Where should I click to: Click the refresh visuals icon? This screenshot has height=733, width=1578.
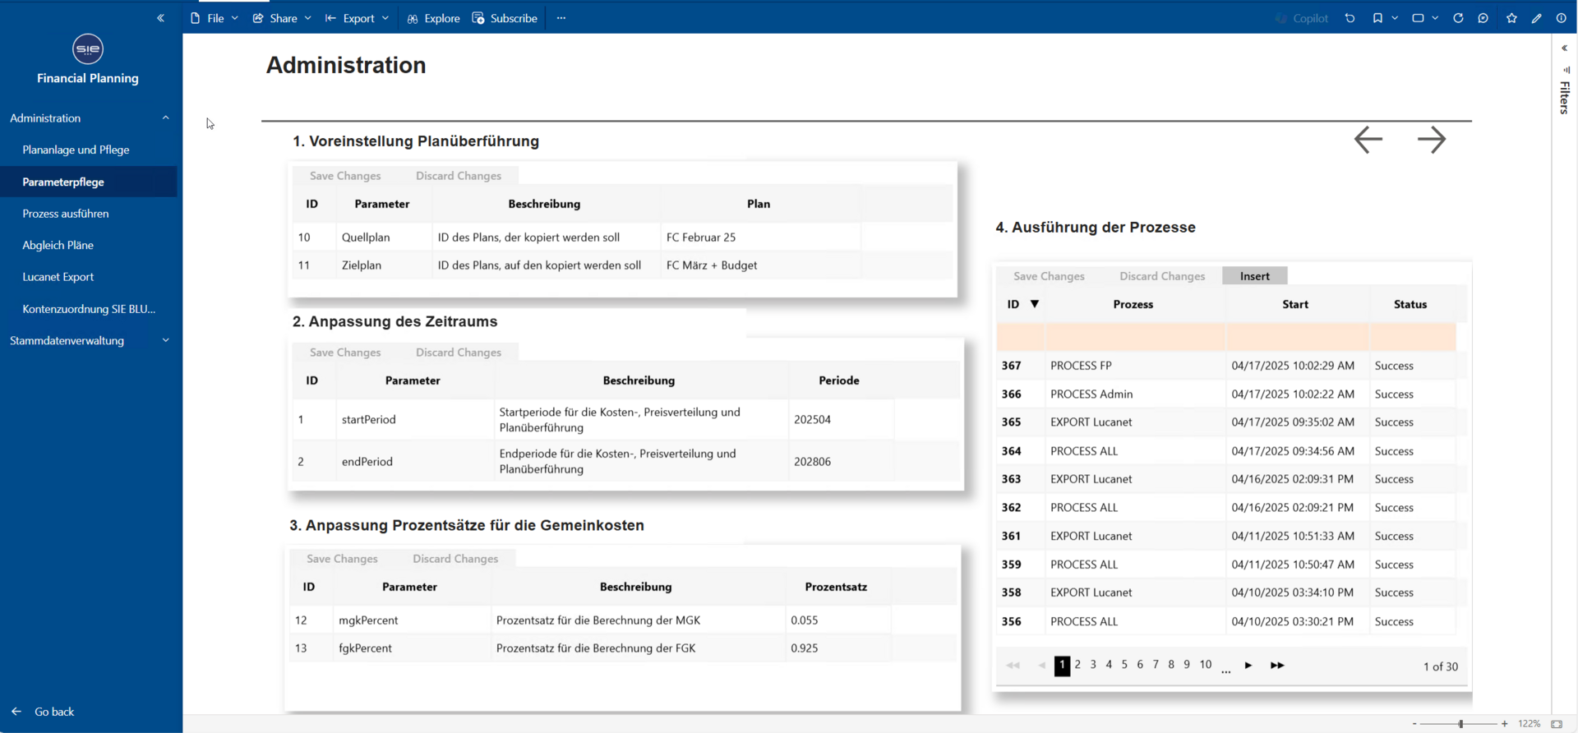1458,18
